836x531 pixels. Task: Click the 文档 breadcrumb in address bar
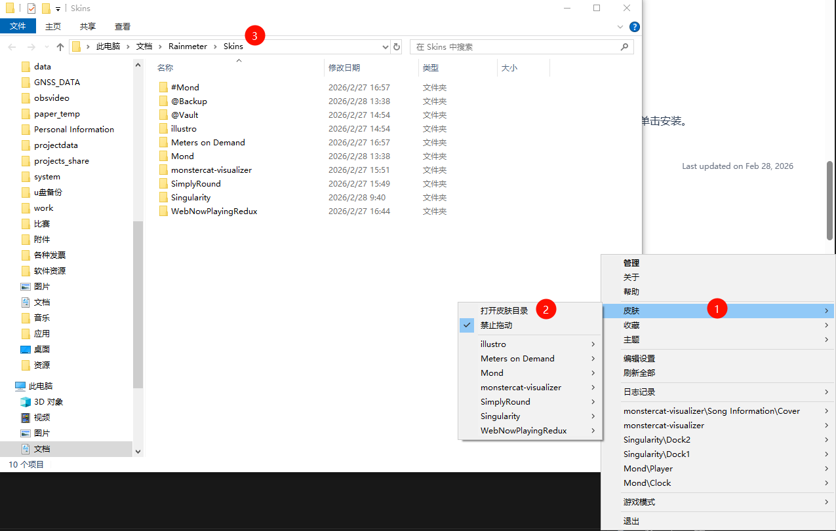(144, 46)
